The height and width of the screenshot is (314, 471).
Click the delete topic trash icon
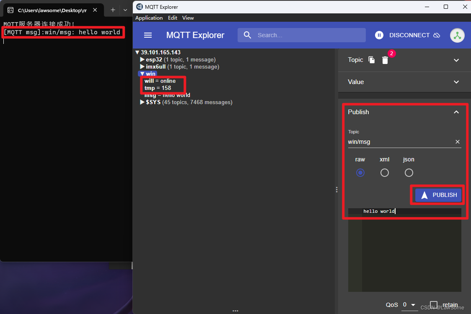[x=385, y=60]
